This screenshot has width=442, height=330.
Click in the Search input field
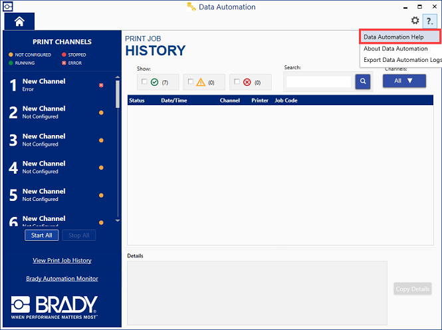(x=318, y=82)
